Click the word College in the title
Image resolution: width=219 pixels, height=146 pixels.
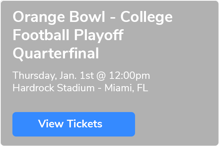146,17
